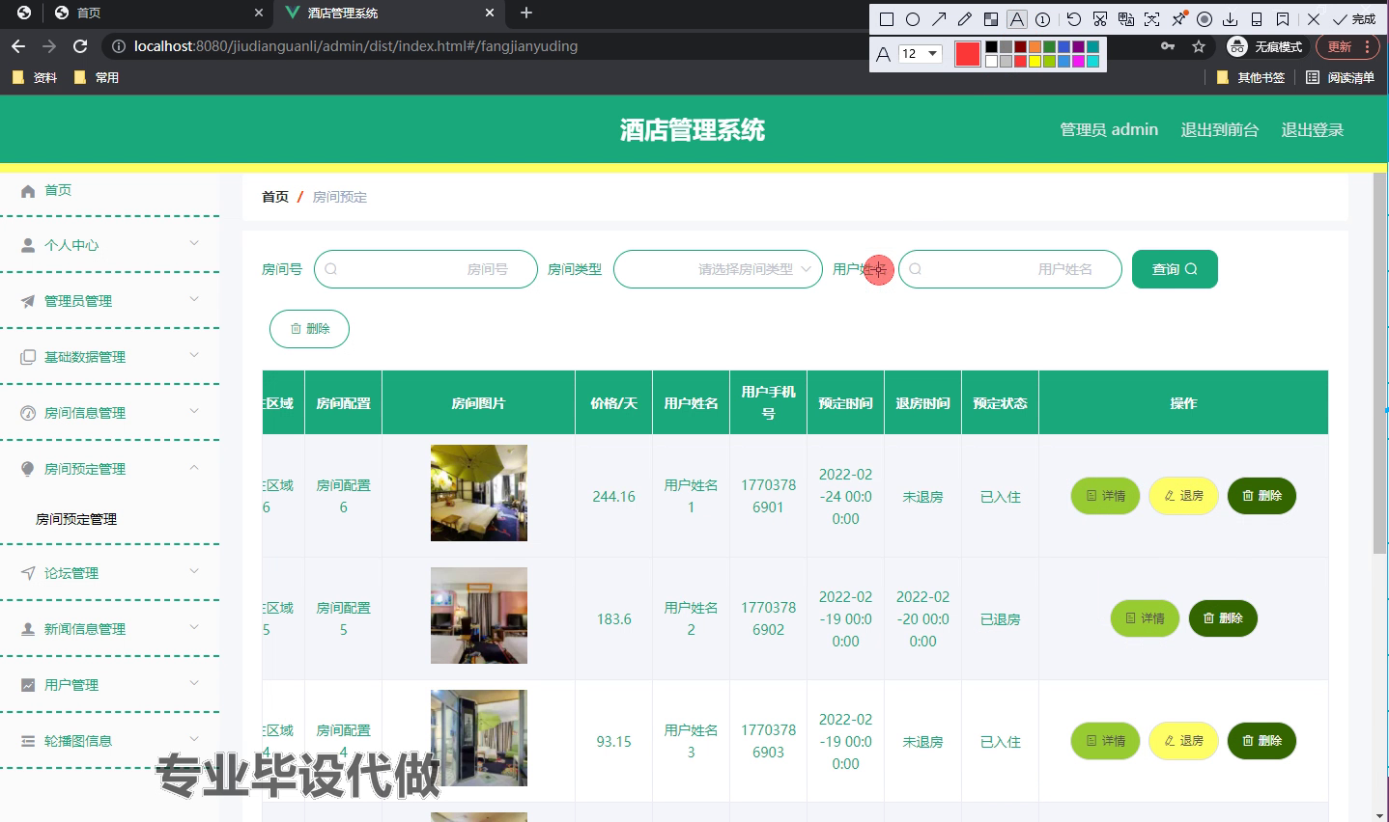Pick the orange color swatch
The image size is (1389, 822).
(x=1035, y=46)
